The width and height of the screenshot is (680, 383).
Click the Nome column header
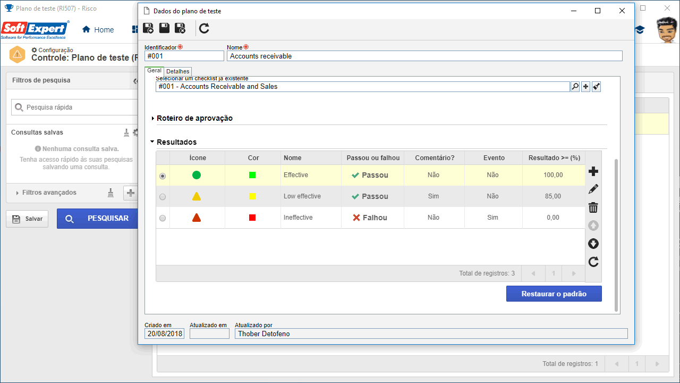click(x=311, y=157)
